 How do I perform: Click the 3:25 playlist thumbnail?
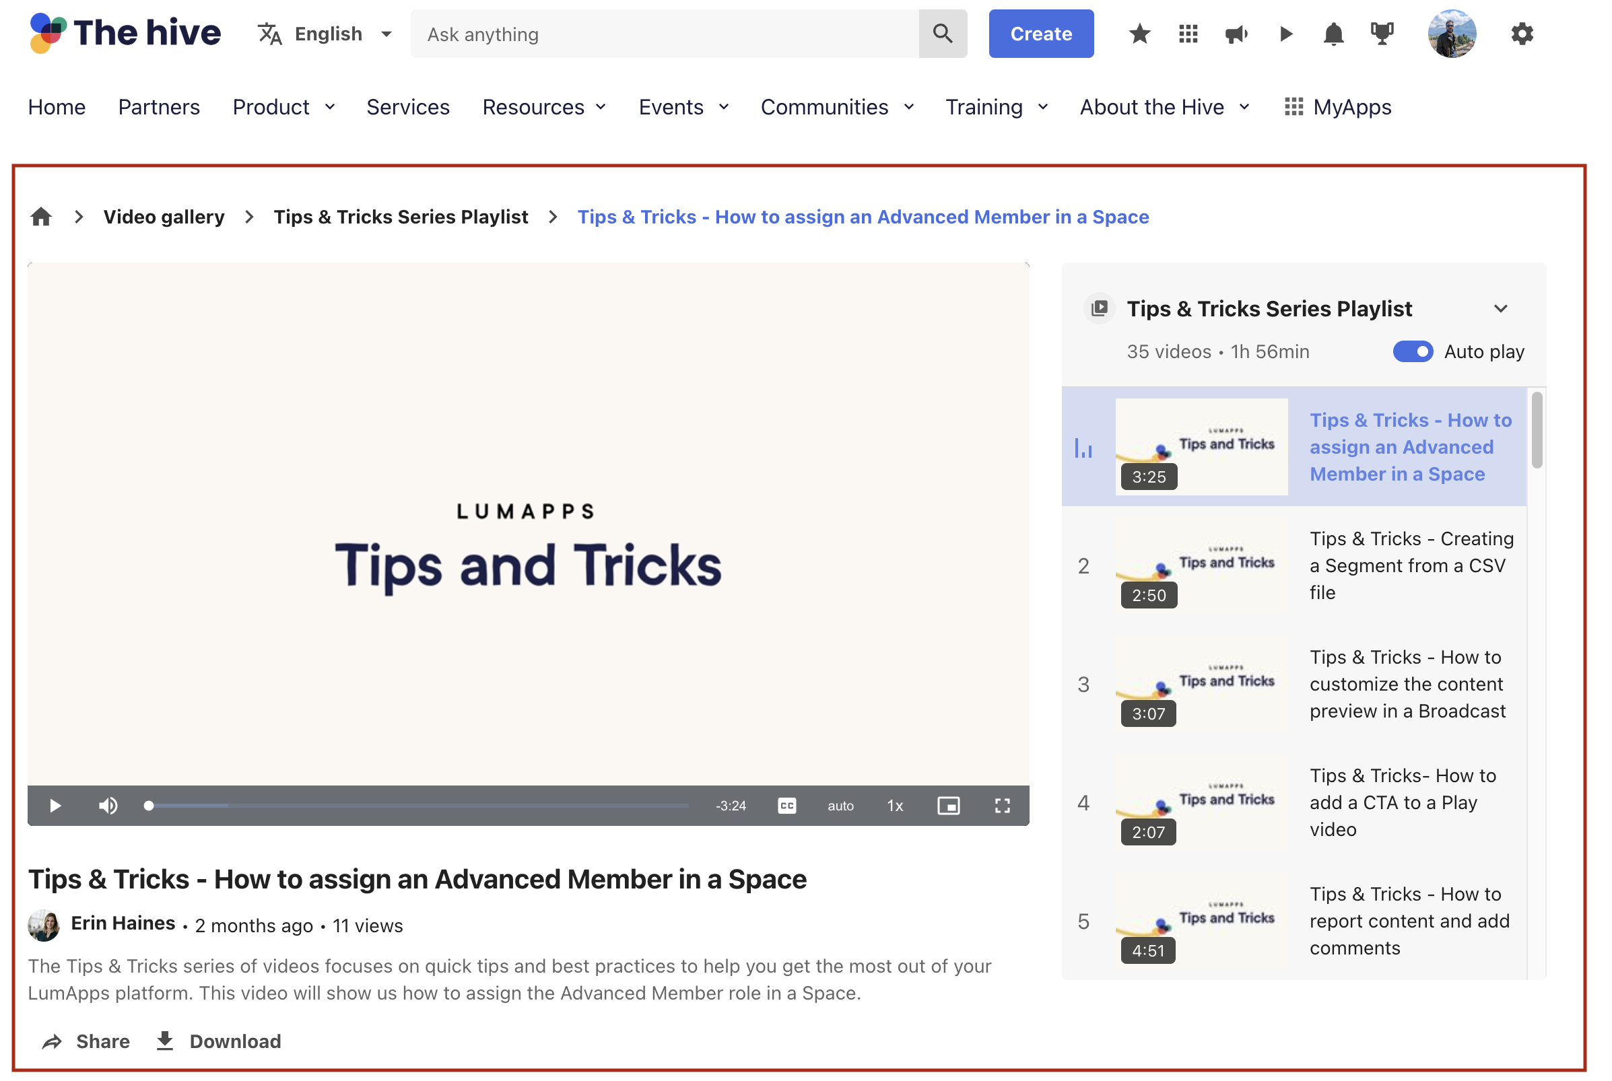pyautogui.click(x=1201, y=447)
